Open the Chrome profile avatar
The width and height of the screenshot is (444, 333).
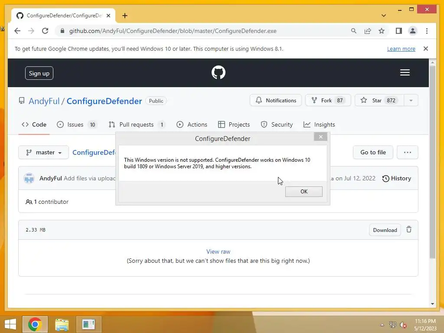413,31
